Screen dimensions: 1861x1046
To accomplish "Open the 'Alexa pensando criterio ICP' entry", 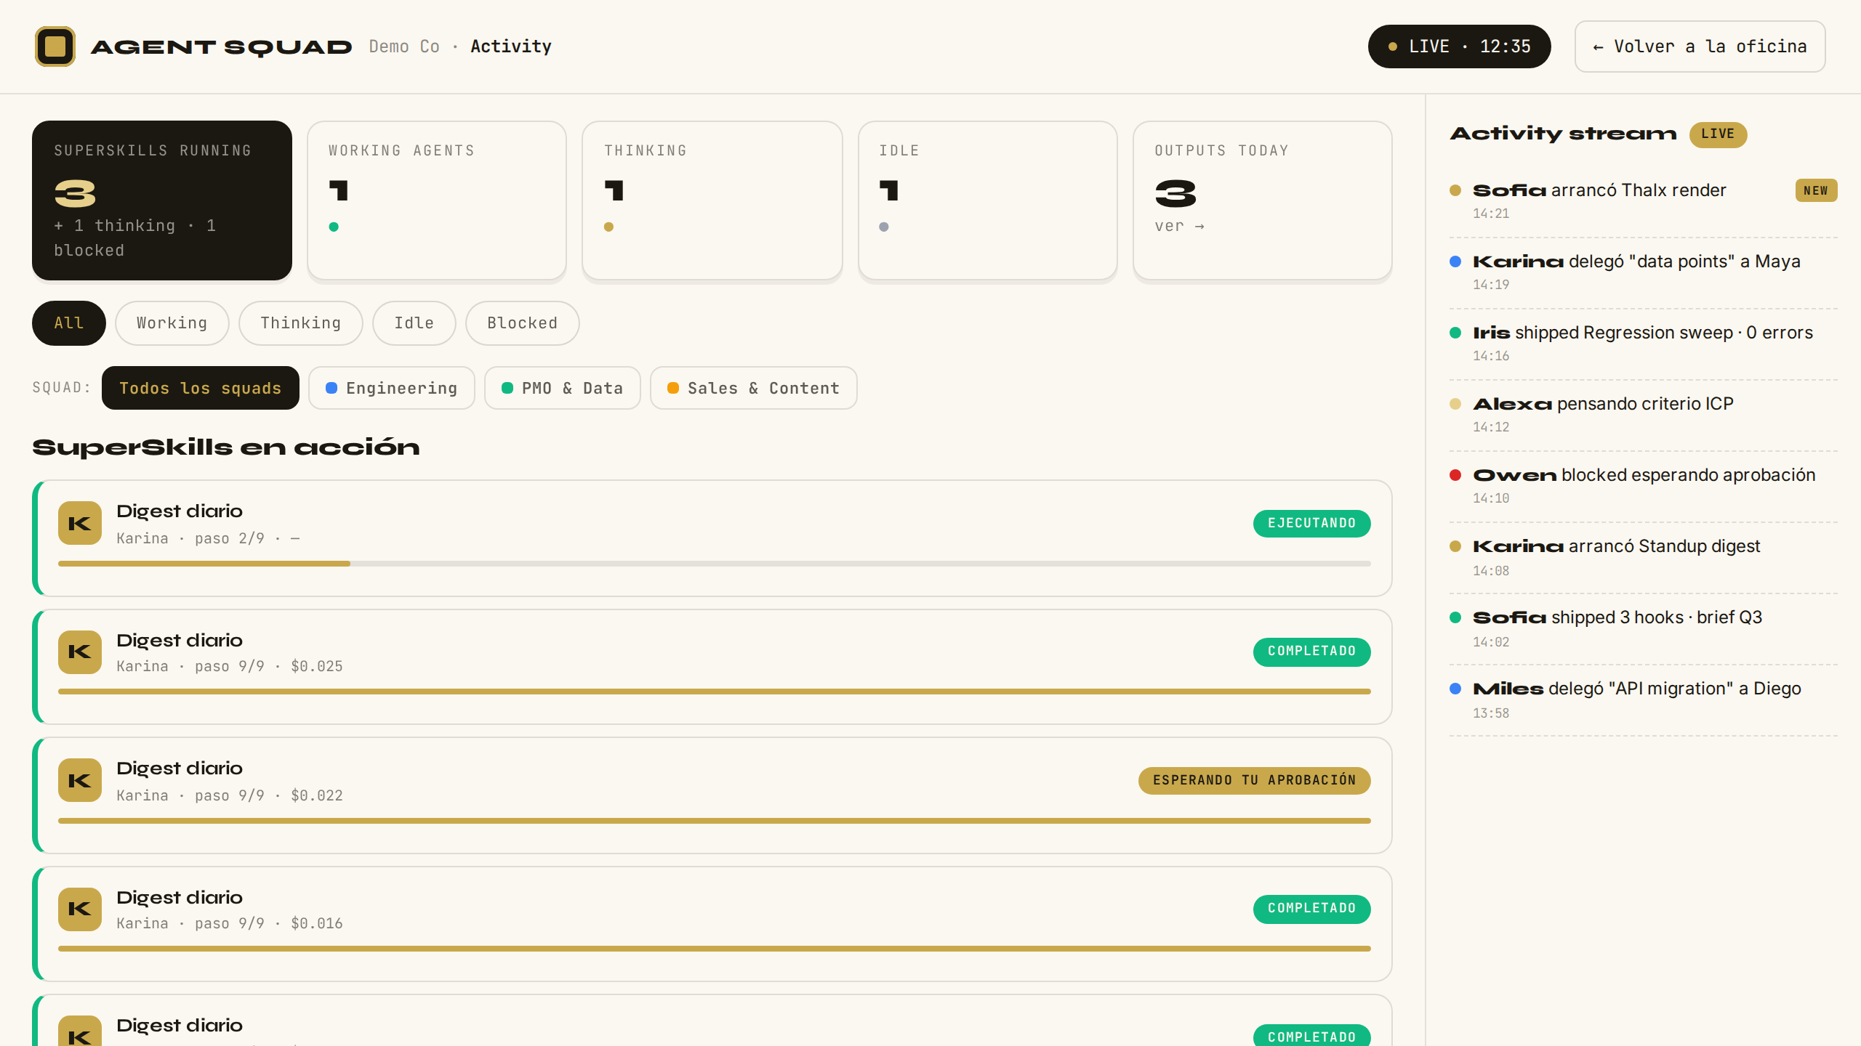I will (1644, 415).
